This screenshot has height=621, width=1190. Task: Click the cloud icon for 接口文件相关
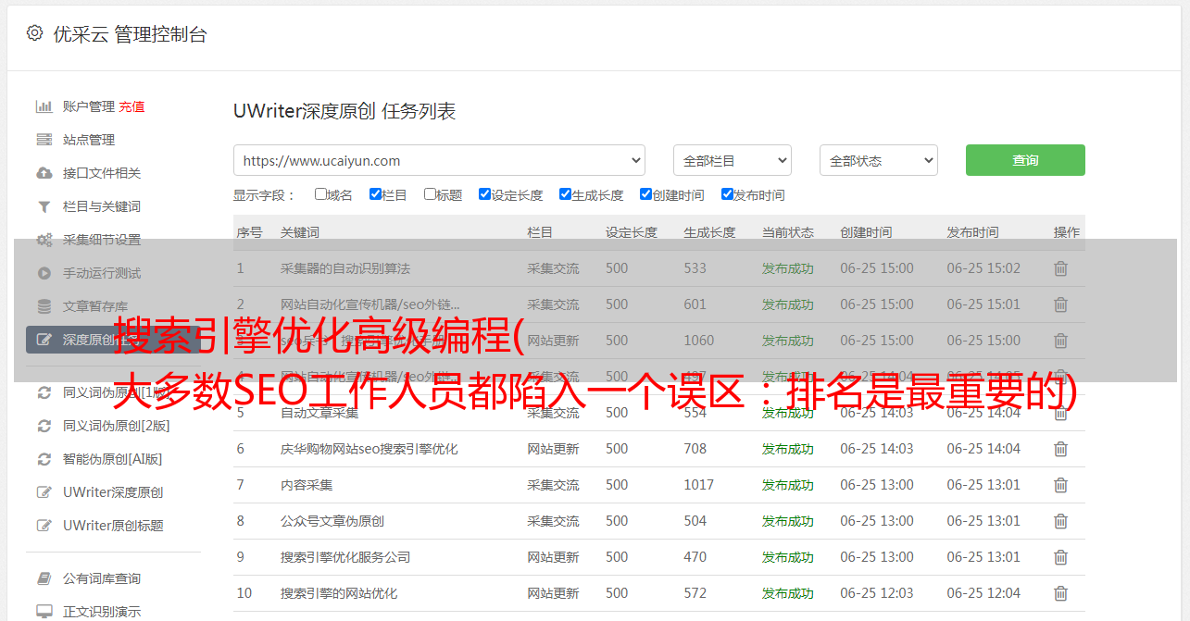[44, 173]
